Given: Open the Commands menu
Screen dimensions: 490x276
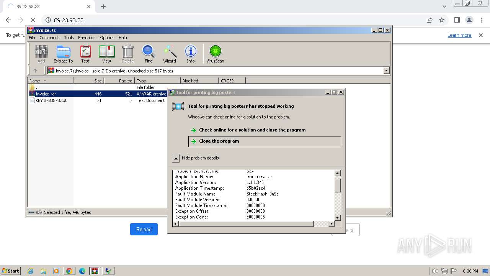Looking at the screenshot, I should 49,38.
